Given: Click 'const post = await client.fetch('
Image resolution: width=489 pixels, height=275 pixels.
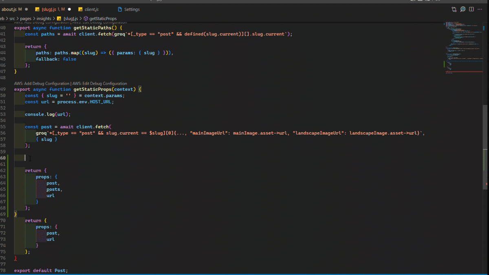Looking at the screenshot, I should click(68, 127).
